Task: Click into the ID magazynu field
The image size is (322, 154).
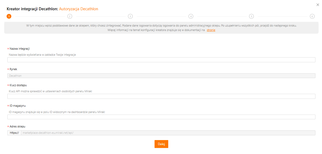Action: point(161,117)
